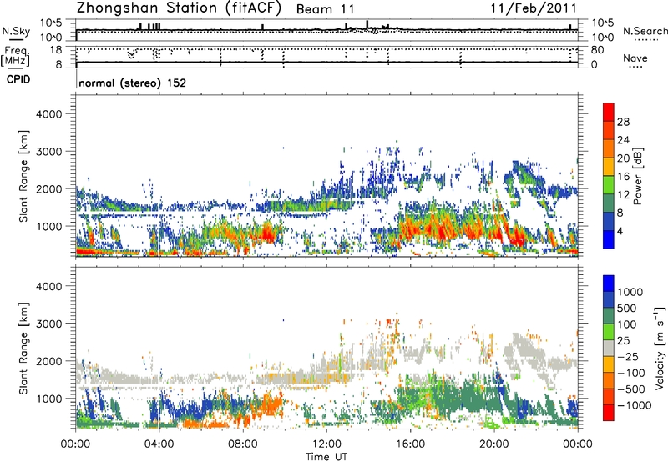Click the '20:00' time tick label
This screenshot has height=462, width=668.
[x=494, y=444]
